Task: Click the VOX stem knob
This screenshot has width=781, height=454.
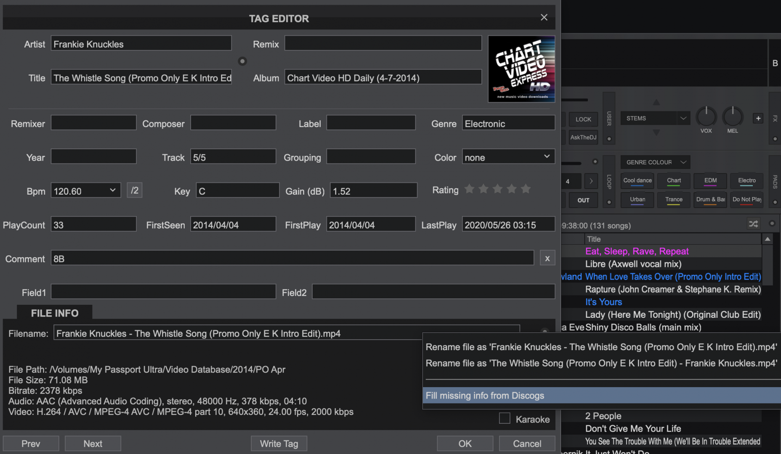Action: click(706, 117)
